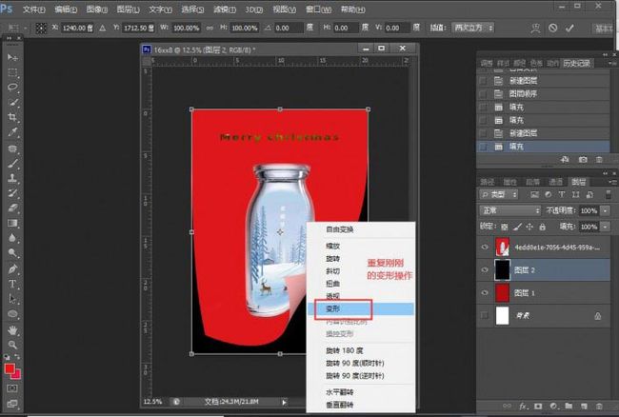Select the Move tool in toolbox
The width and height of the screenshot is (619, 417).
coord(12,57)
